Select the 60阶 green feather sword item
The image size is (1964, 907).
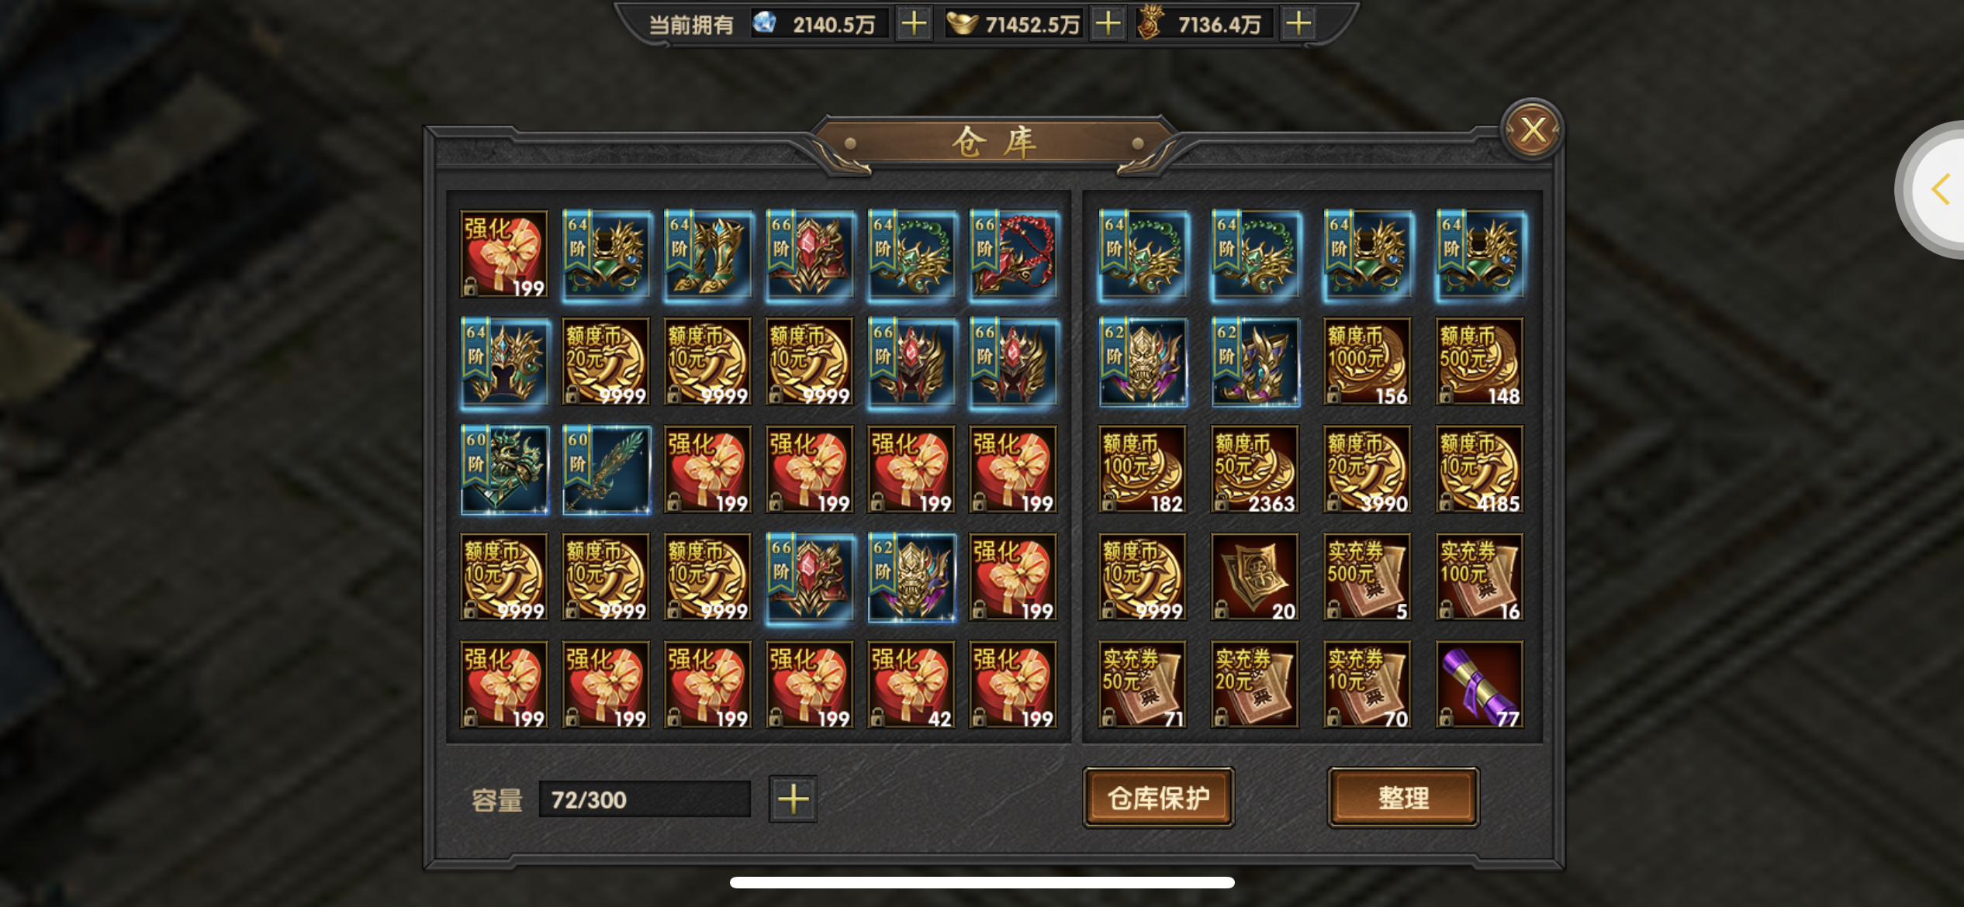coord(607,469)
